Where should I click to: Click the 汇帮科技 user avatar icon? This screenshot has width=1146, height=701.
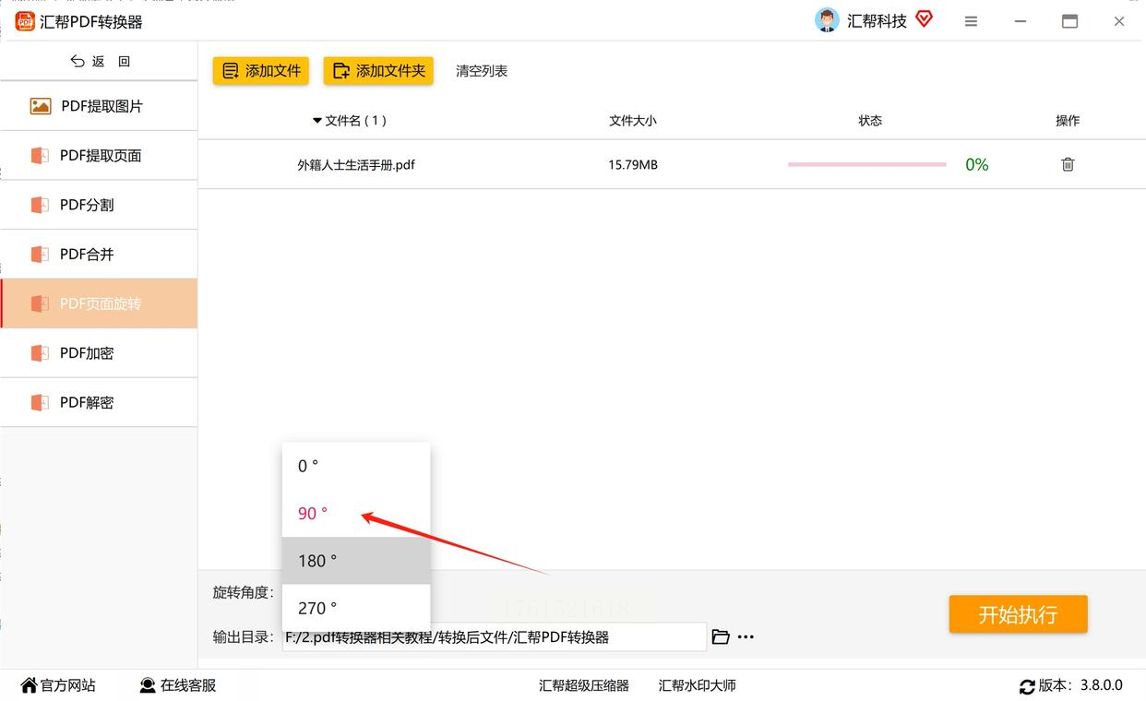click(827, 20)
